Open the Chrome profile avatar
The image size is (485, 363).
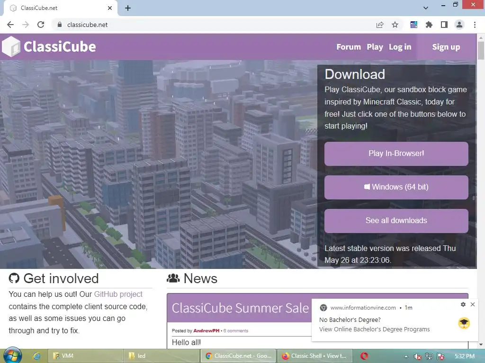point(459,25)
